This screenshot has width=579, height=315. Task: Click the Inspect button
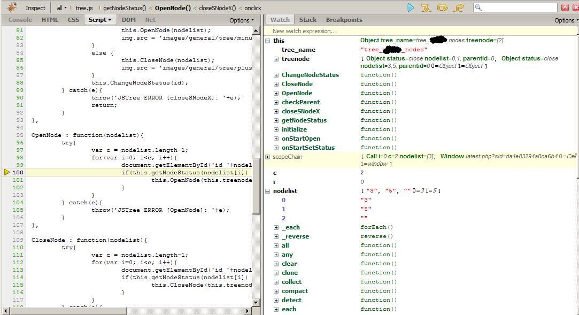point(35,8)
